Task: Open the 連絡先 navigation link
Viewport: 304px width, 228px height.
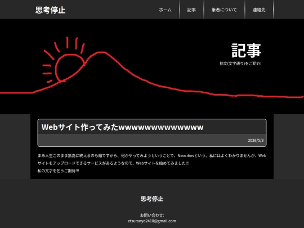Action: tap(259, 10)
